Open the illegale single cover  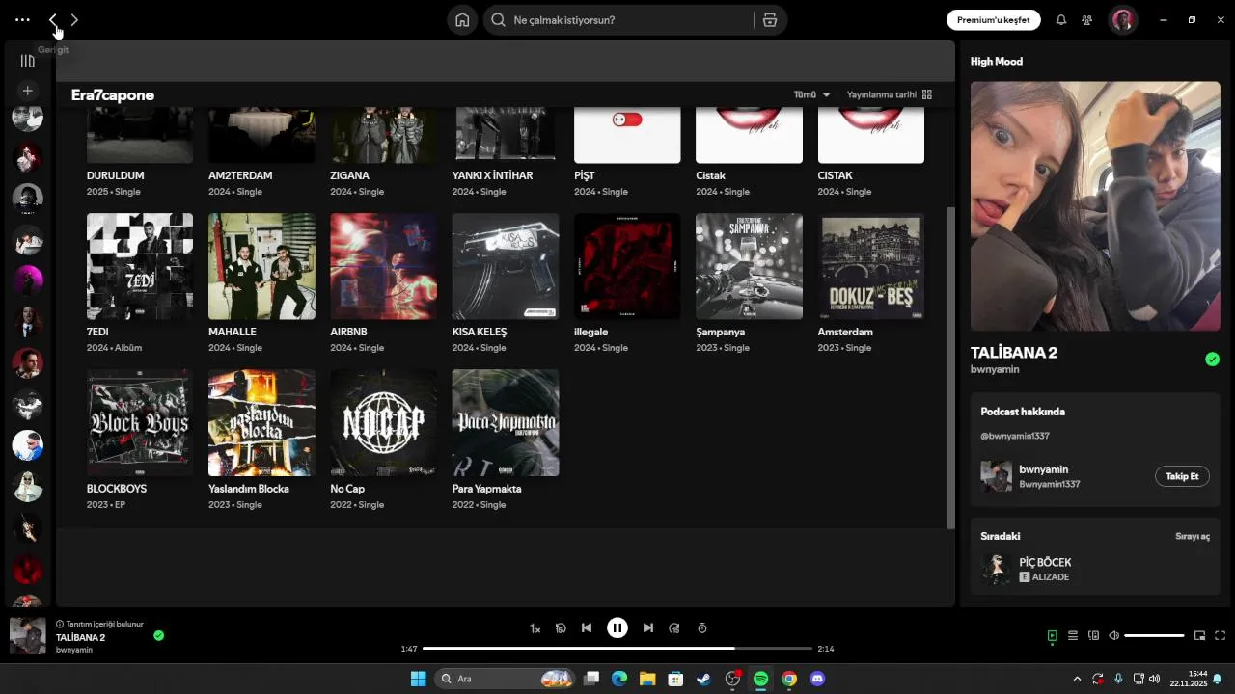coord(627,266)
